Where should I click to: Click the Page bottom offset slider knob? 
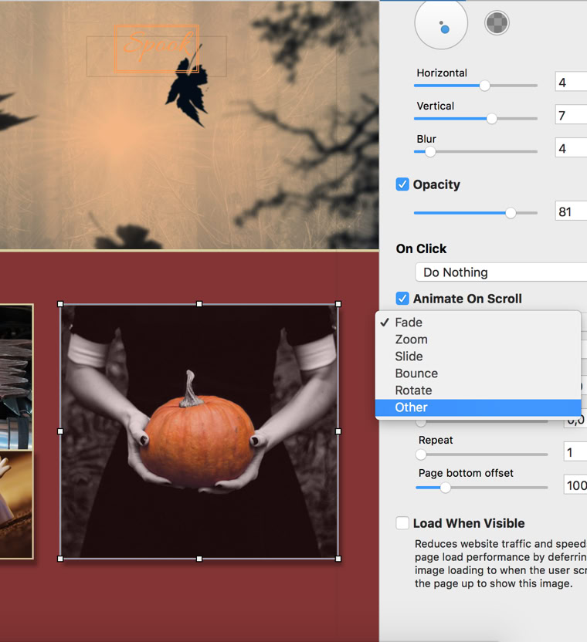(445, 488)
